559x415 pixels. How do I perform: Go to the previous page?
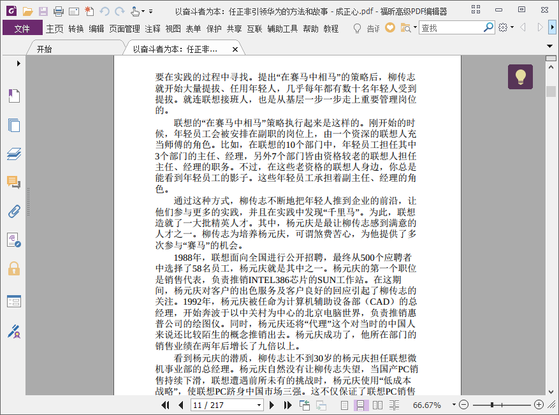[x=181, y=405]
